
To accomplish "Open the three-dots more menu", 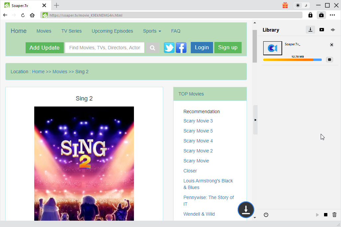I will pos(332,15).
